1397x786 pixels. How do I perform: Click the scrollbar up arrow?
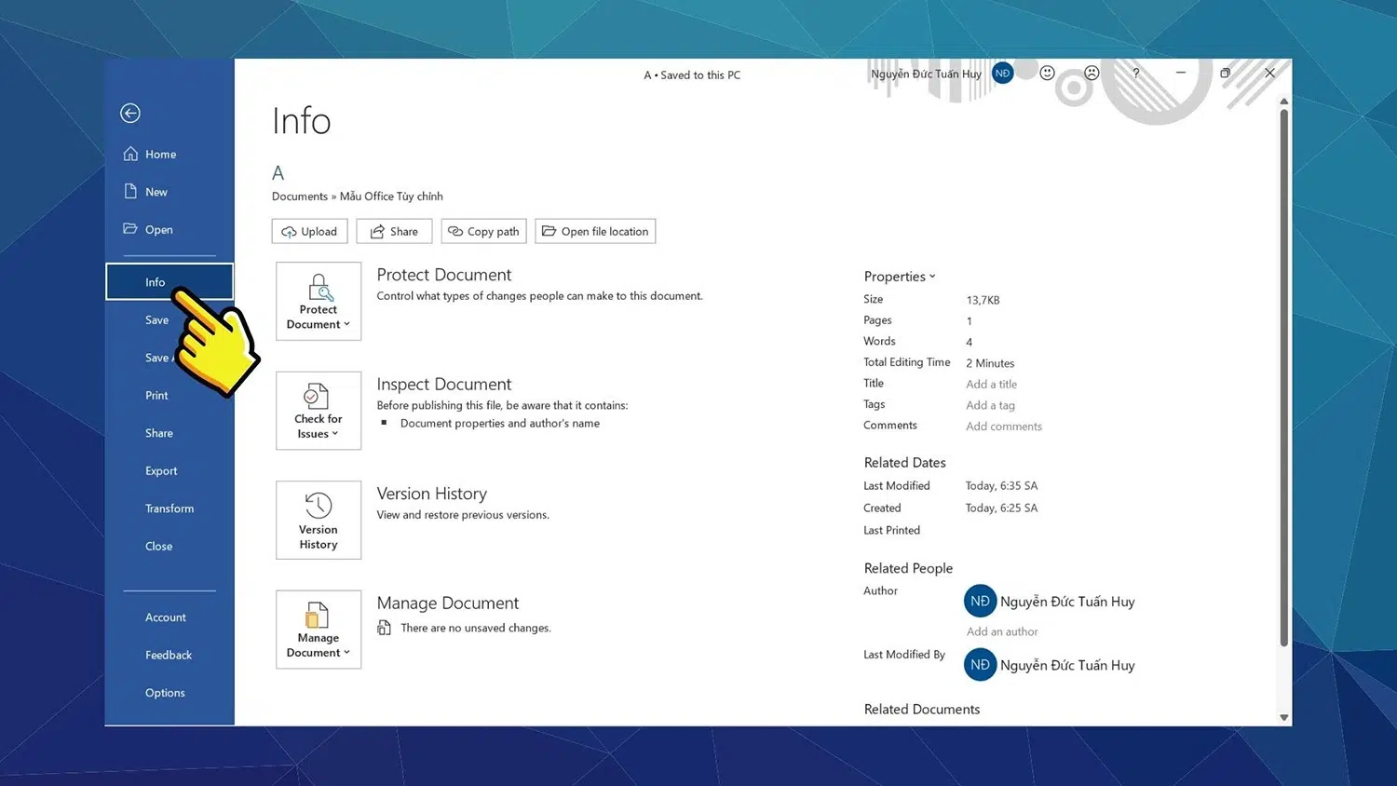pos(1283,101)
